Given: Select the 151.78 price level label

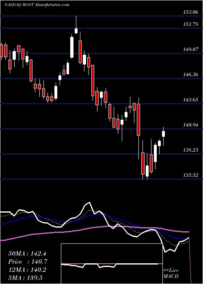Looking at the screenshot, I should pyautogui.click(x=191, y=24).
